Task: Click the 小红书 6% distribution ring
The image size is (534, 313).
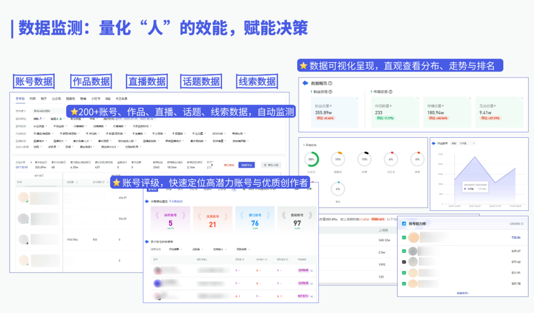Action: 391,159
